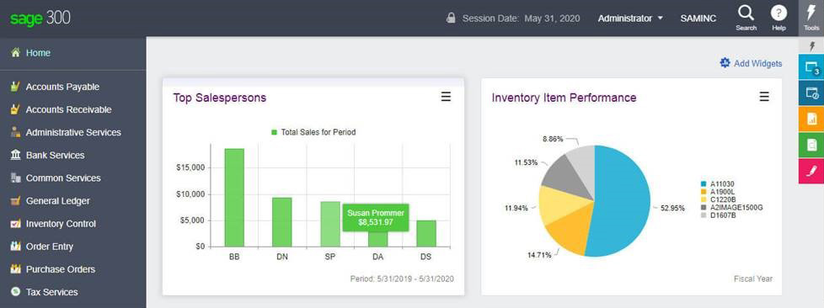Click the DN salesperson bar
The height and width of the screenshot is (308, 824).
click(281, 222)
